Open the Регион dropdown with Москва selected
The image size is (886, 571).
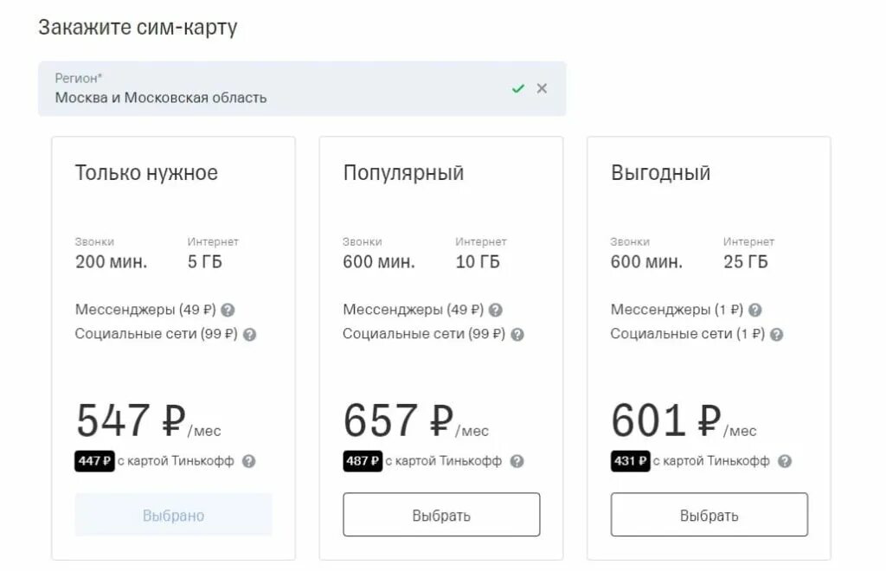302,88
